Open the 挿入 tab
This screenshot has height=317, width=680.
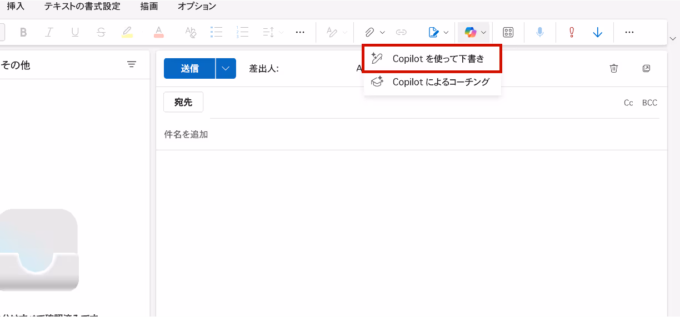[16, 7]
